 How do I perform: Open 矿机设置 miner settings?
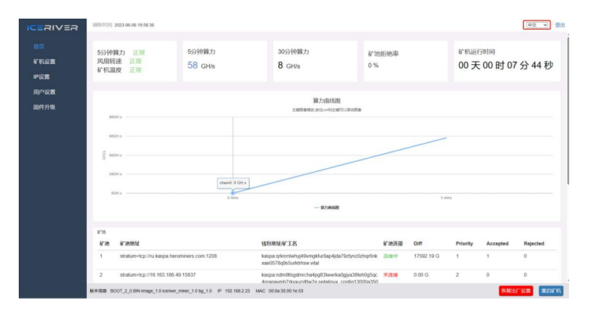(x=45, y=62)
